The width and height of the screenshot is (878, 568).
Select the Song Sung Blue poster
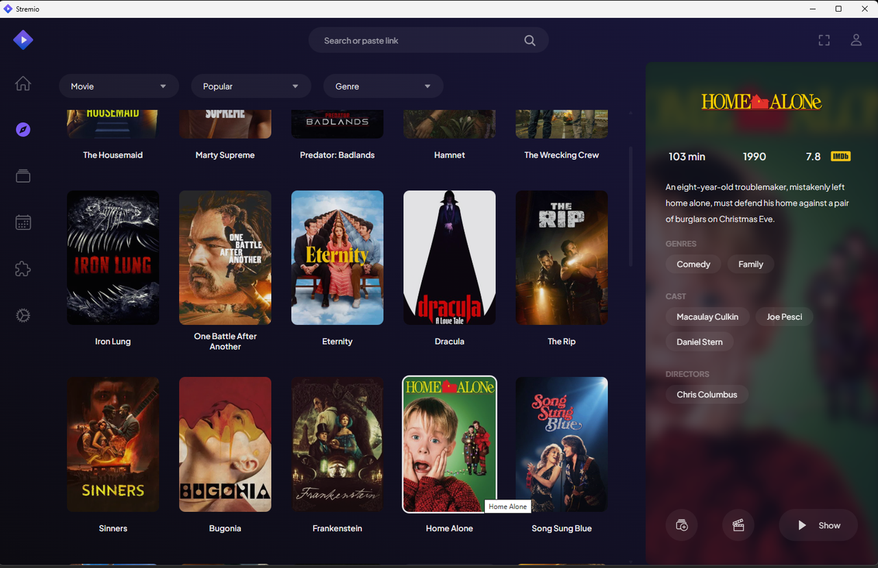point(562,444)
